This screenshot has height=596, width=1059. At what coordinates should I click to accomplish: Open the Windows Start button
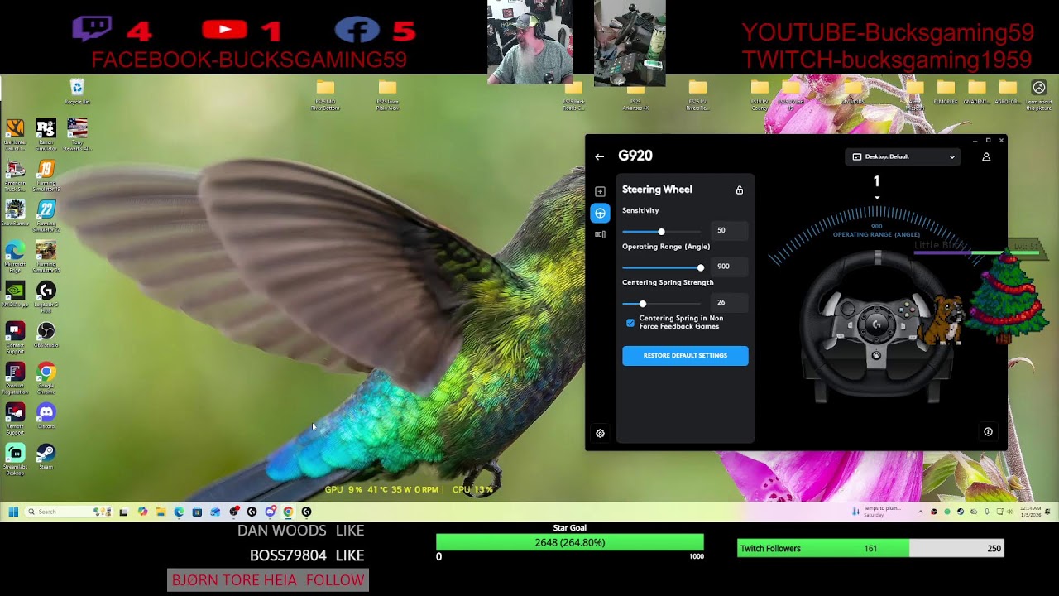13,512
